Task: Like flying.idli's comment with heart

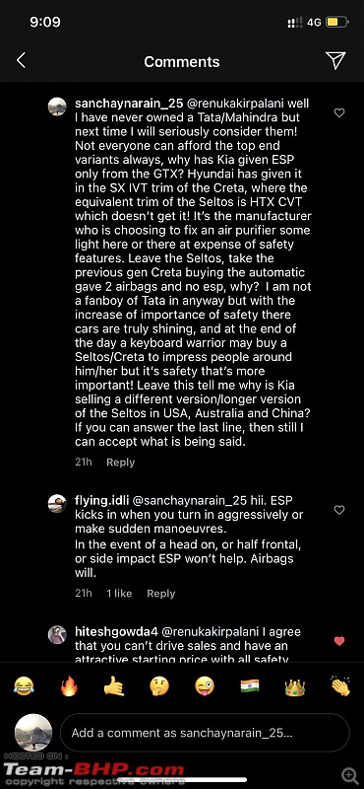Action: 339,510
